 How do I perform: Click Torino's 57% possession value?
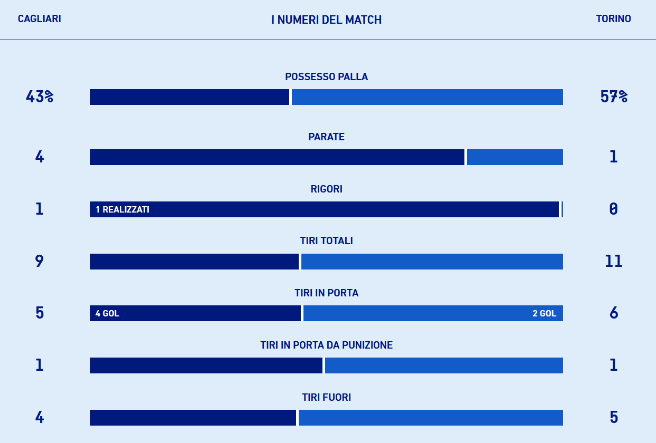pos(613,97)
